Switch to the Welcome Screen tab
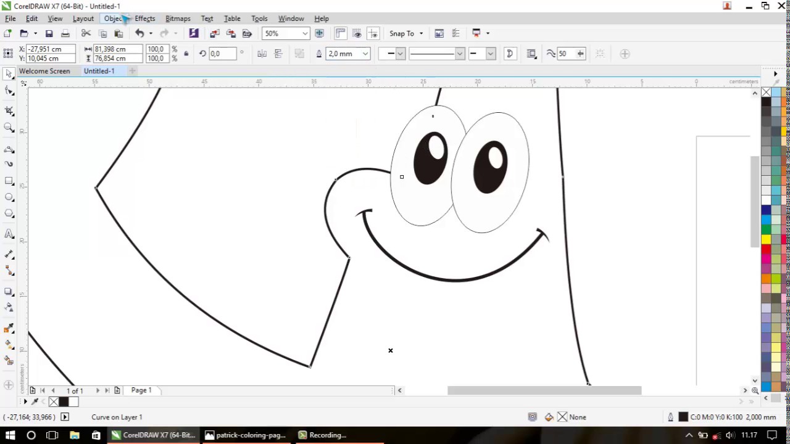Viewport: 790px width, 444px height. click(x=44, y=71)
